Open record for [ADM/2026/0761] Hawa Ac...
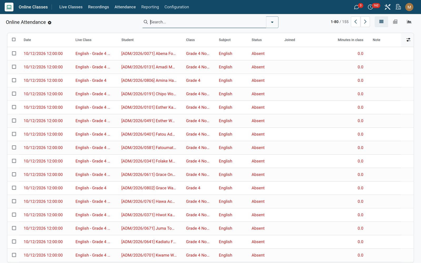 pos(148,201)
